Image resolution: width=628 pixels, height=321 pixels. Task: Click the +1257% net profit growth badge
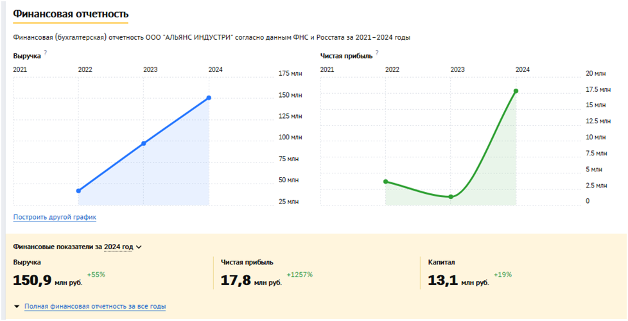299,275
